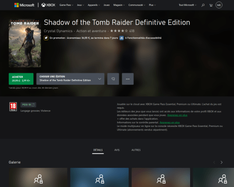
Task: Switch to the Détails tab
Action: click(x=98, y=150)
